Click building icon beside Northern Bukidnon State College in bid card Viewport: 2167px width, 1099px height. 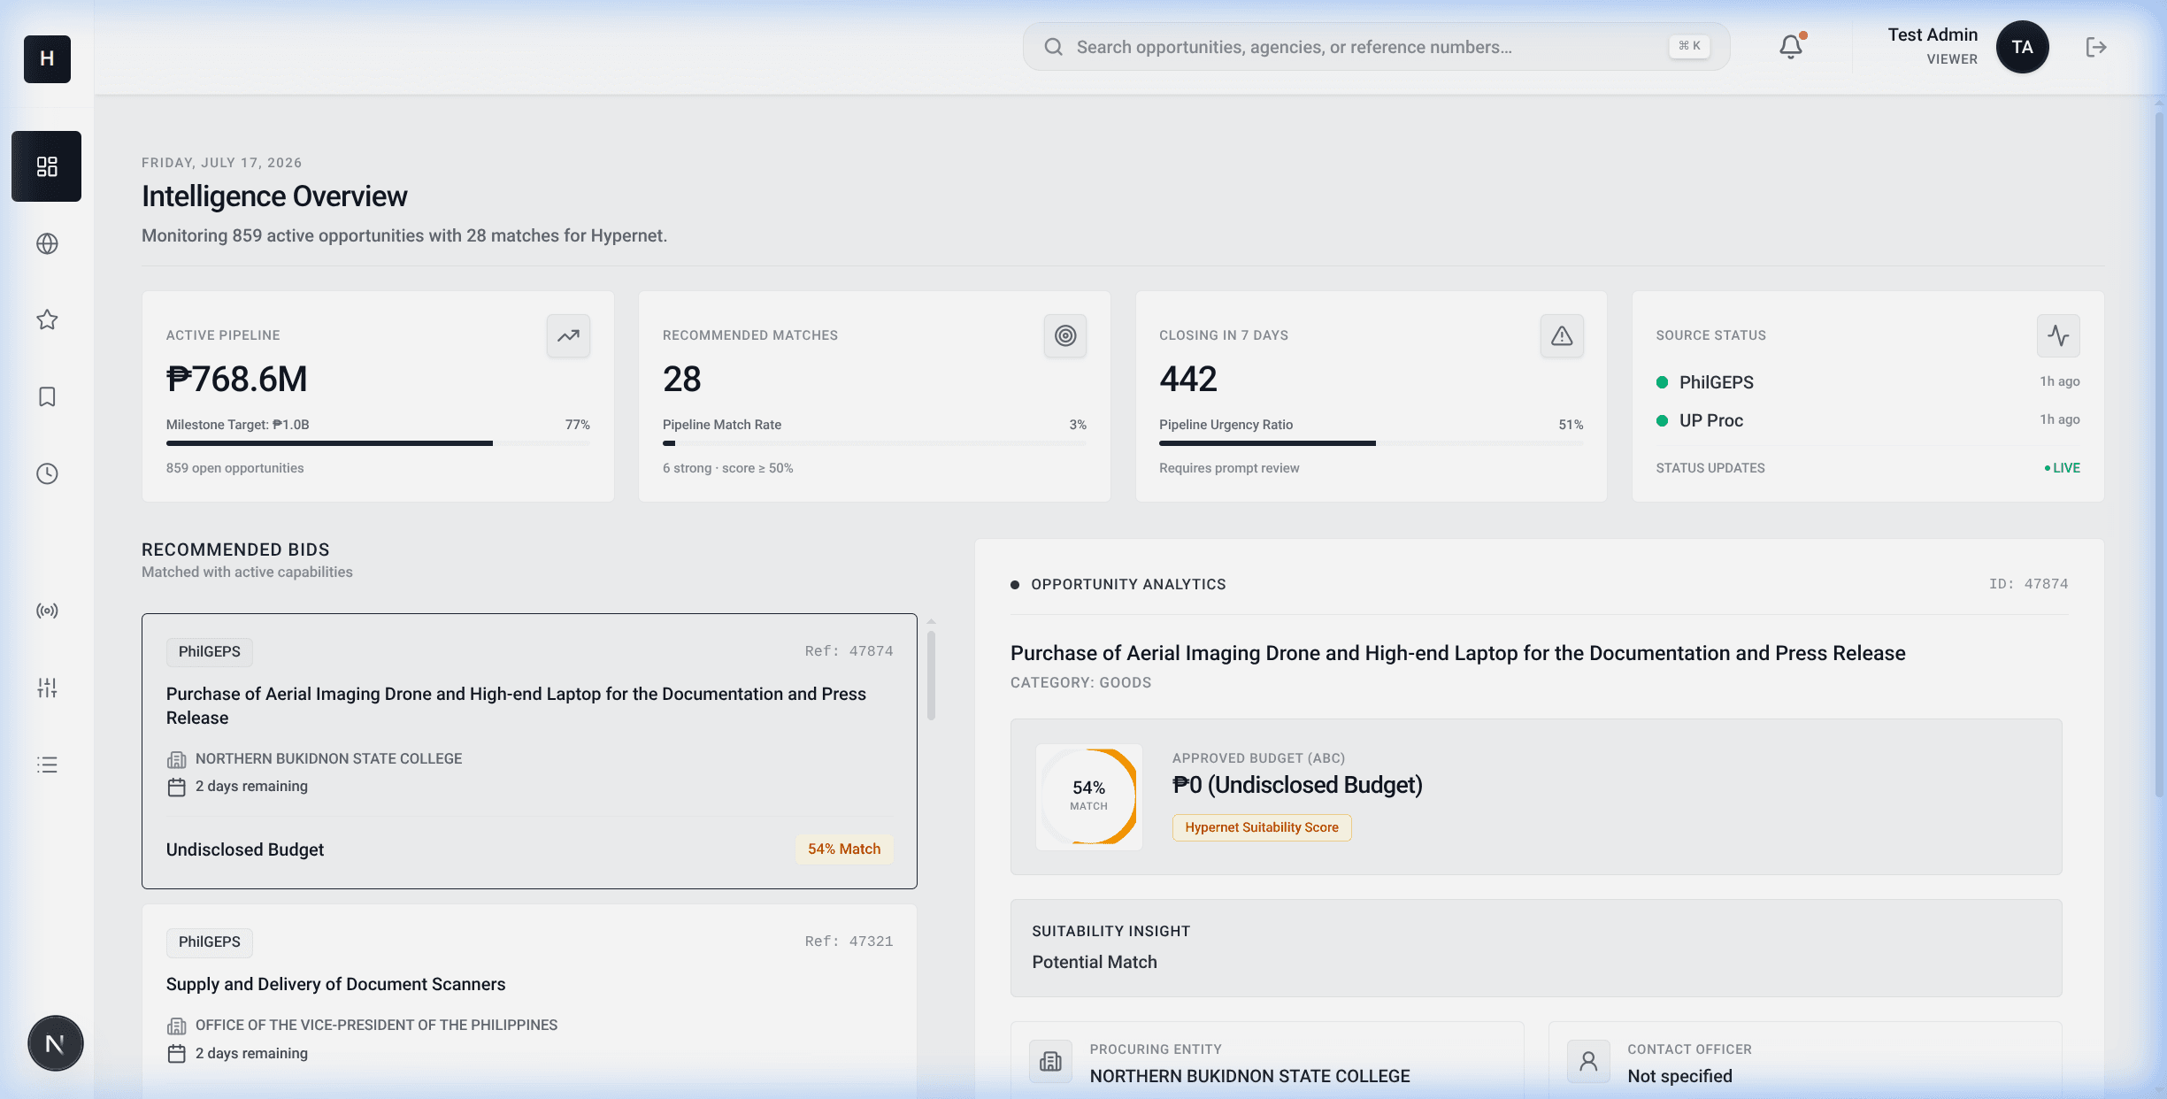(x=176, y=759)
